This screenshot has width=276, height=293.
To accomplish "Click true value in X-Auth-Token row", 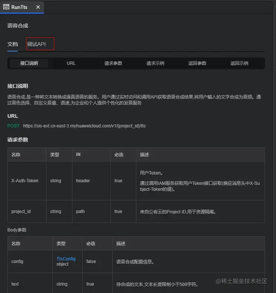I will tap(118, 180).
